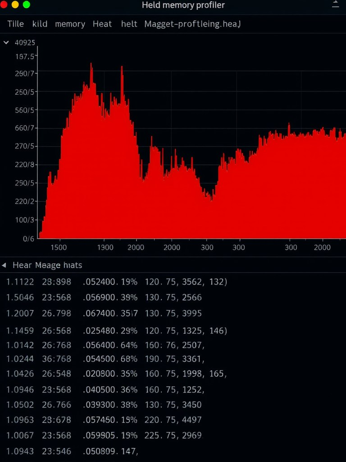
Task: Click the green zoom window button
Action: [27, 5]
